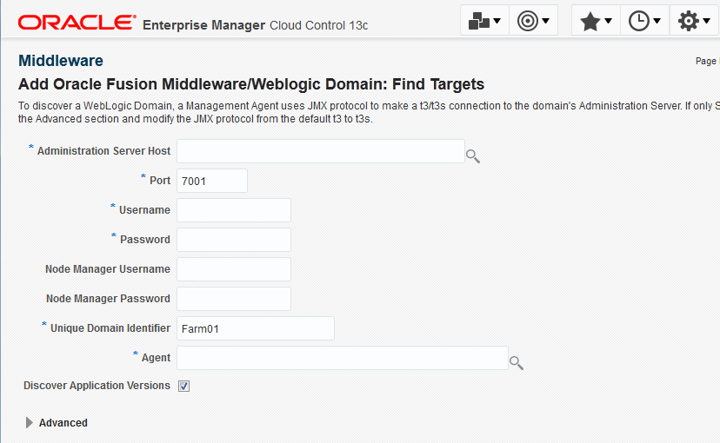Click the Agent input field
The image size is (720, 443).
click(x=342, y=358)
